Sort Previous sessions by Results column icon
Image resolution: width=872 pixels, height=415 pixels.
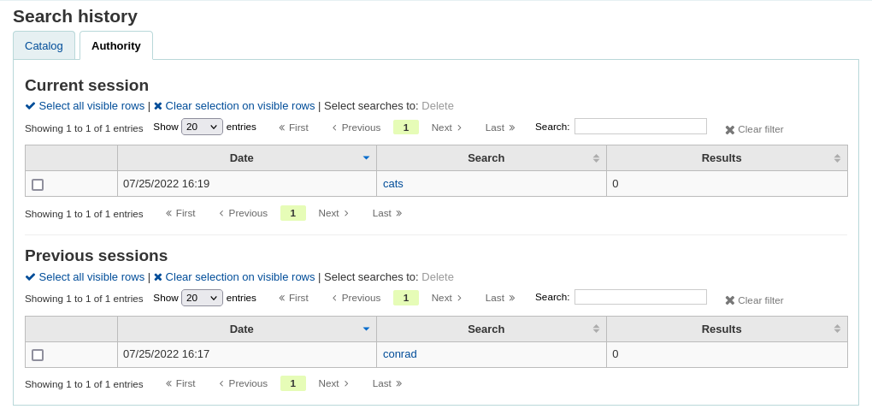(837, 329)
